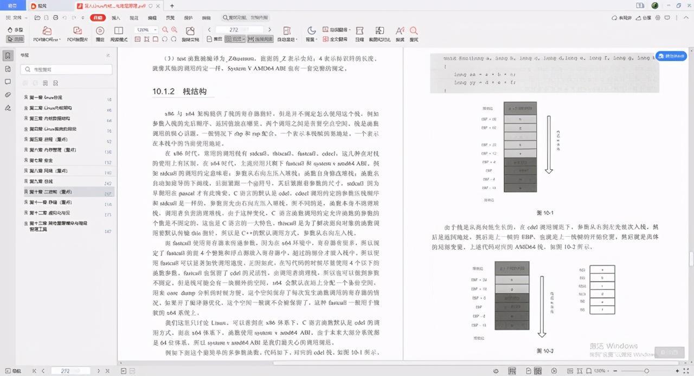
Task: Go to next page using ribbon arrow
Action: [x=269, y=30]
